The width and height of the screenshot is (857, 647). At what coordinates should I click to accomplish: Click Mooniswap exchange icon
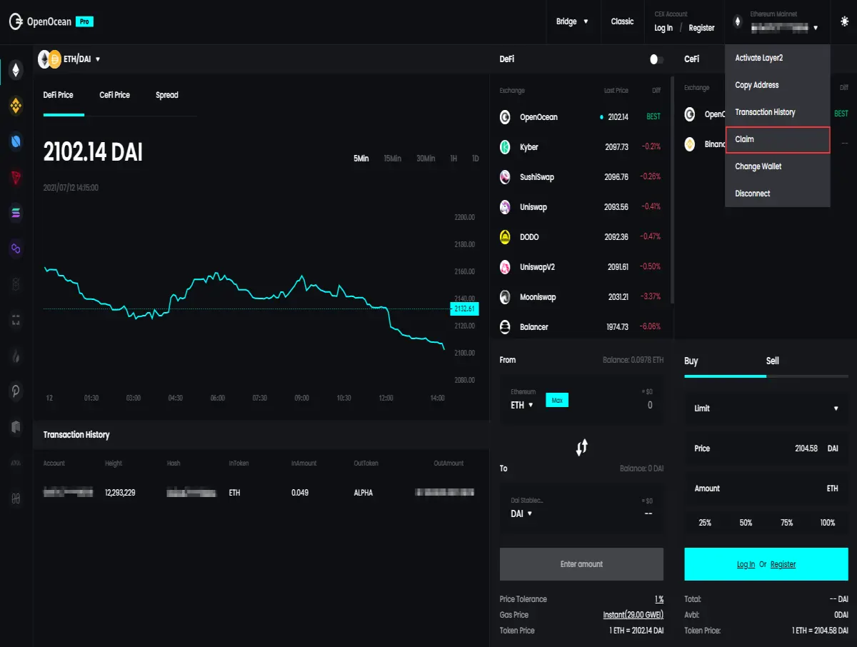505,297
